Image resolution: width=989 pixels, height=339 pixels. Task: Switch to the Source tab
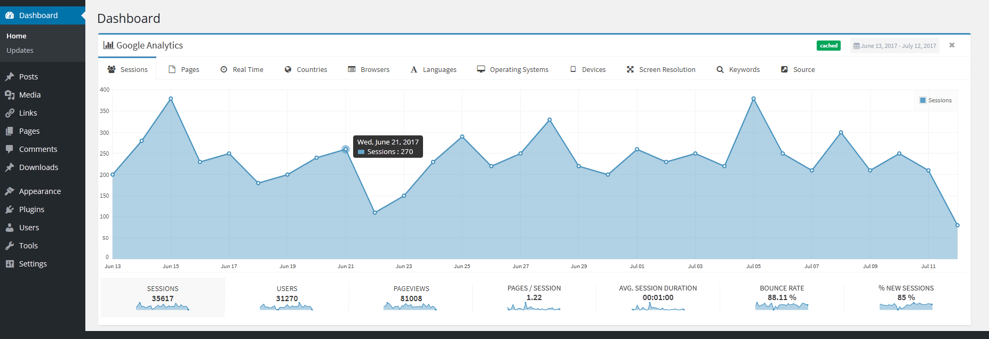tap(798, 69)
